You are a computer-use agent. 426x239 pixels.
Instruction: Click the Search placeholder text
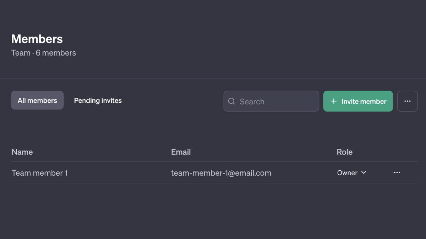click(x=252, y=102)
